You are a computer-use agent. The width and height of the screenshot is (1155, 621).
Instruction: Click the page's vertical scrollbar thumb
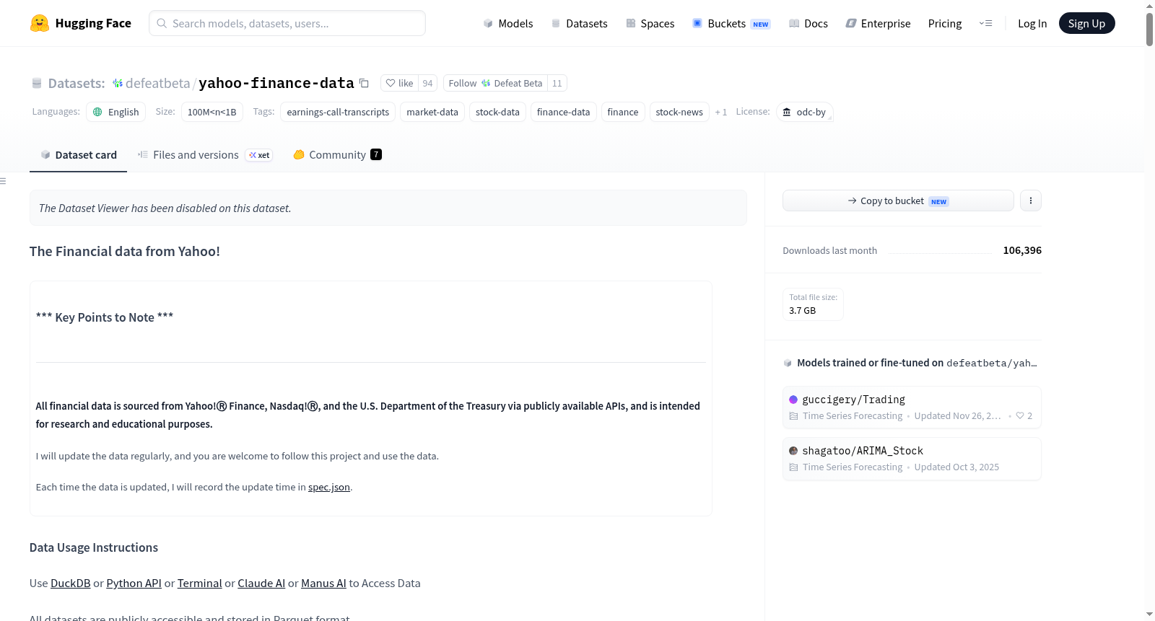pos(1149,29)
